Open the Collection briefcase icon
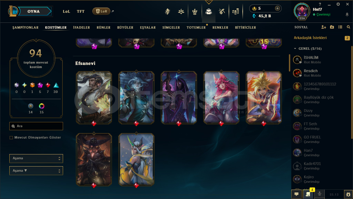The image size is (353, 199). pos(209,11)
